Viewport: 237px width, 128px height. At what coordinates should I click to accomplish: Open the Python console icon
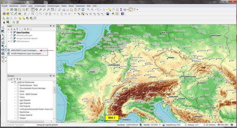pyautogui.click(x=113, y=14)
